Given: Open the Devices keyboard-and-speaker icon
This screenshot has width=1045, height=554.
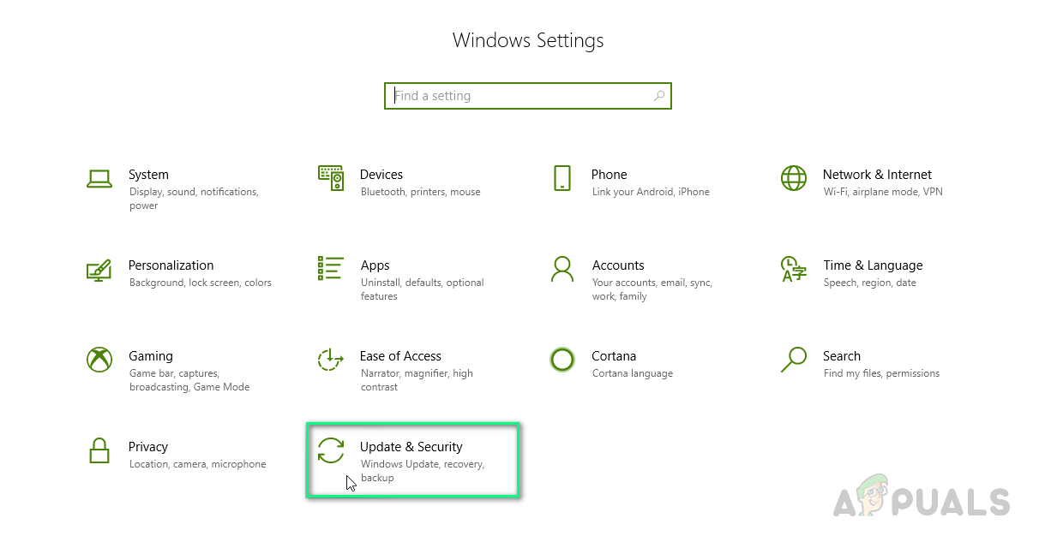Looking at the screenshot, I should click(331, 178).
